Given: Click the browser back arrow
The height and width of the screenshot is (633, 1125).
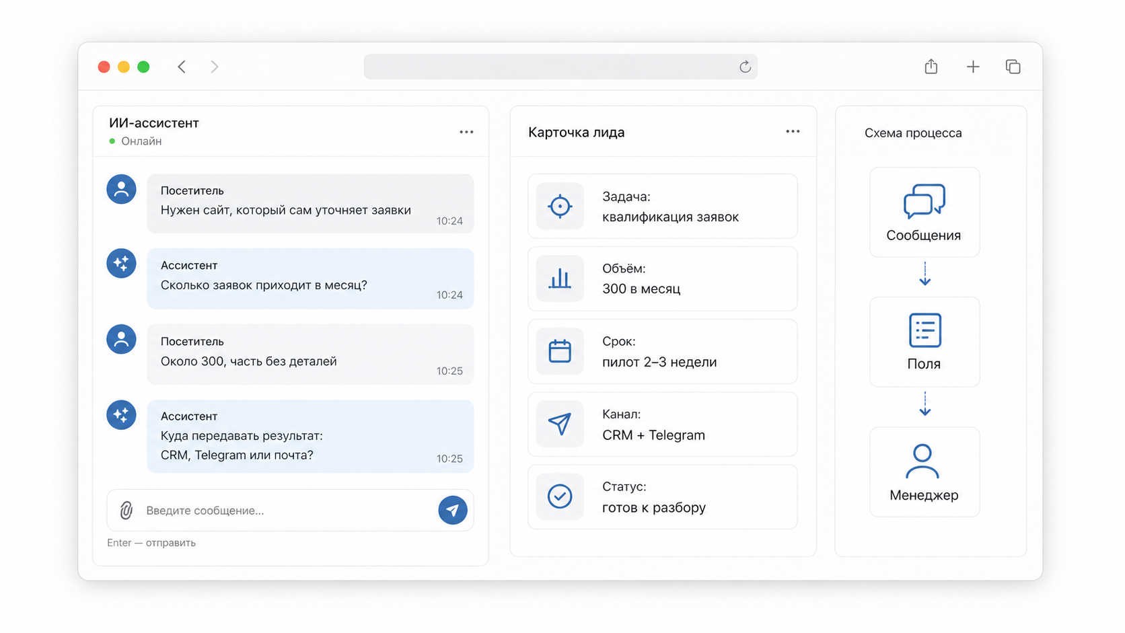Looking at the screenshot, I should tap(182, 67).
